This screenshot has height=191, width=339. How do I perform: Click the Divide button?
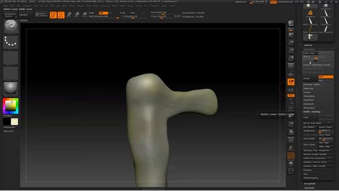point(310,79)
